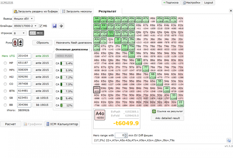
Task: Switch the SIT/MTT tournament toggle
Action: [x=37, y=33]
